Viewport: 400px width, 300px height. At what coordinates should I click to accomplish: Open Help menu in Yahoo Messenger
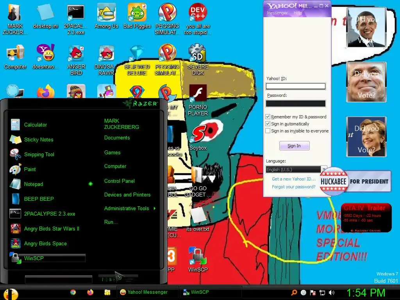click(x=298, y=13)
